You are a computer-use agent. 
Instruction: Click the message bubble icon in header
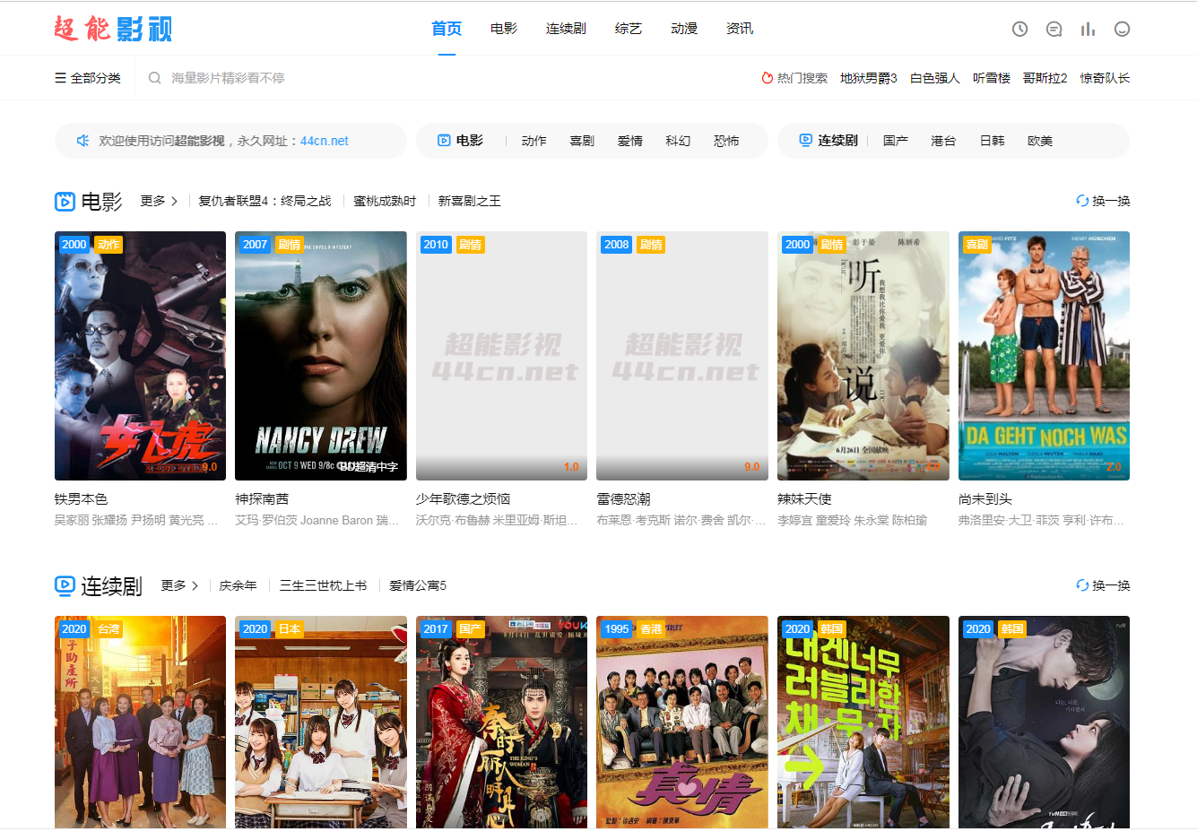coord(1054,29)
